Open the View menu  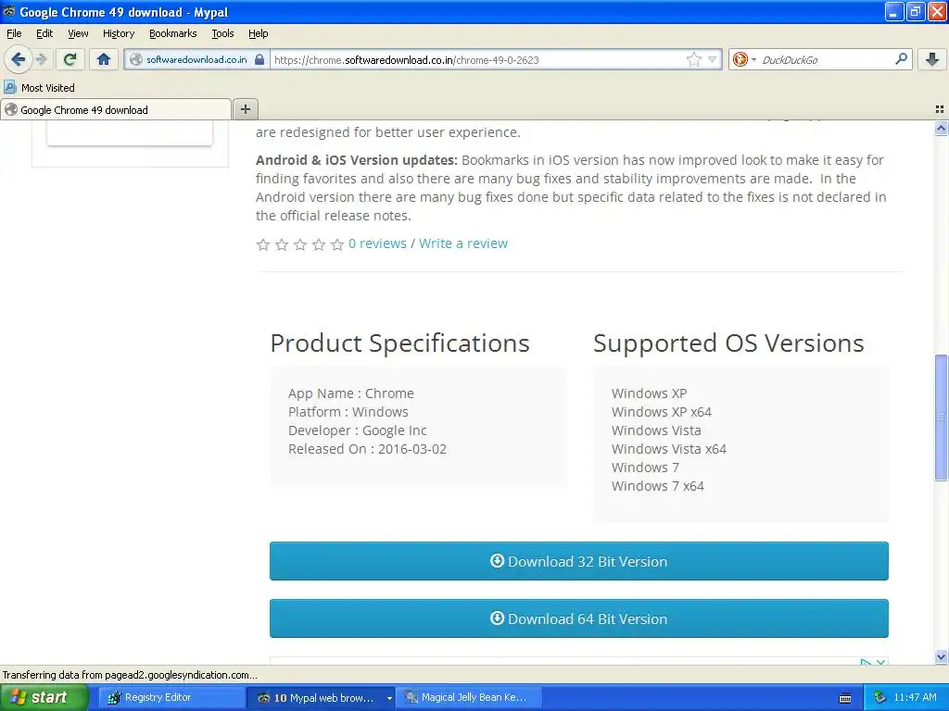point(78,33)
